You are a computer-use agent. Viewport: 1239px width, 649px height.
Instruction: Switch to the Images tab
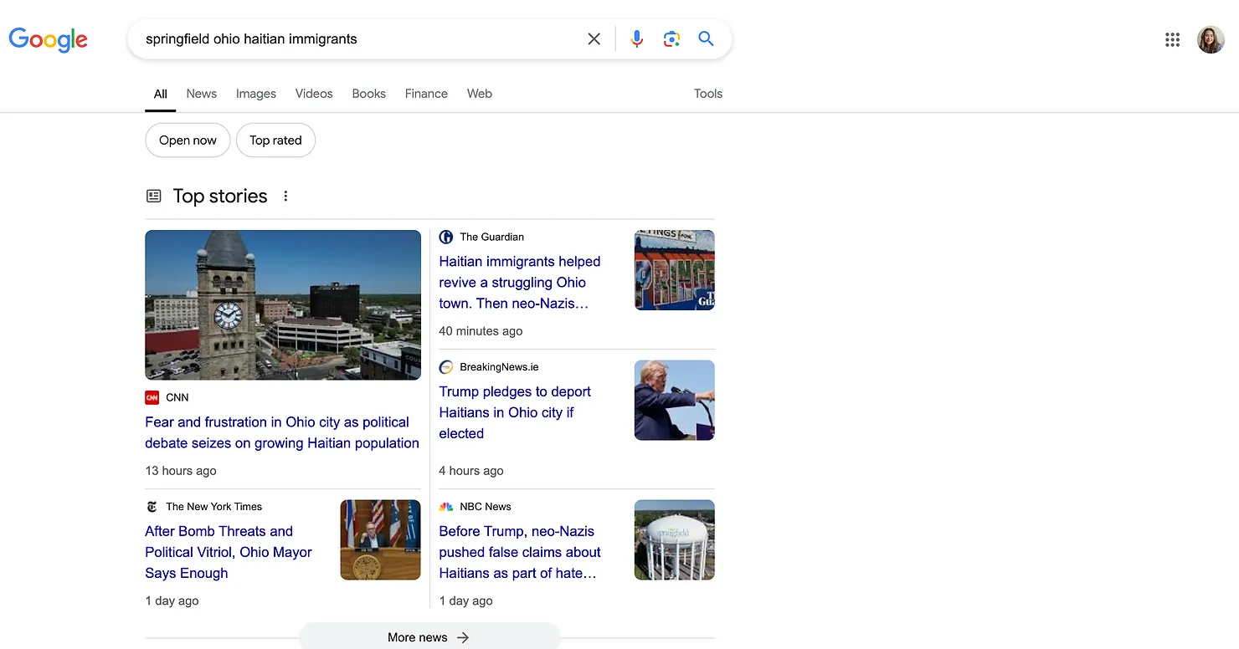[x=256, y=94]
